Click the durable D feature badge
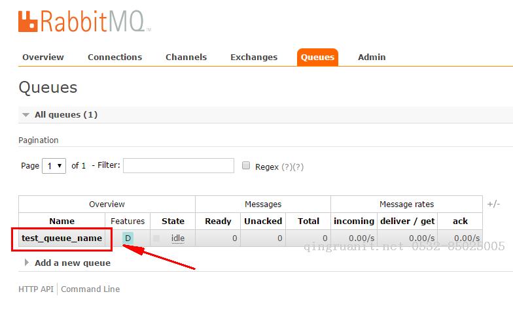Screen dimensions: 513x309 coord(128,238)
